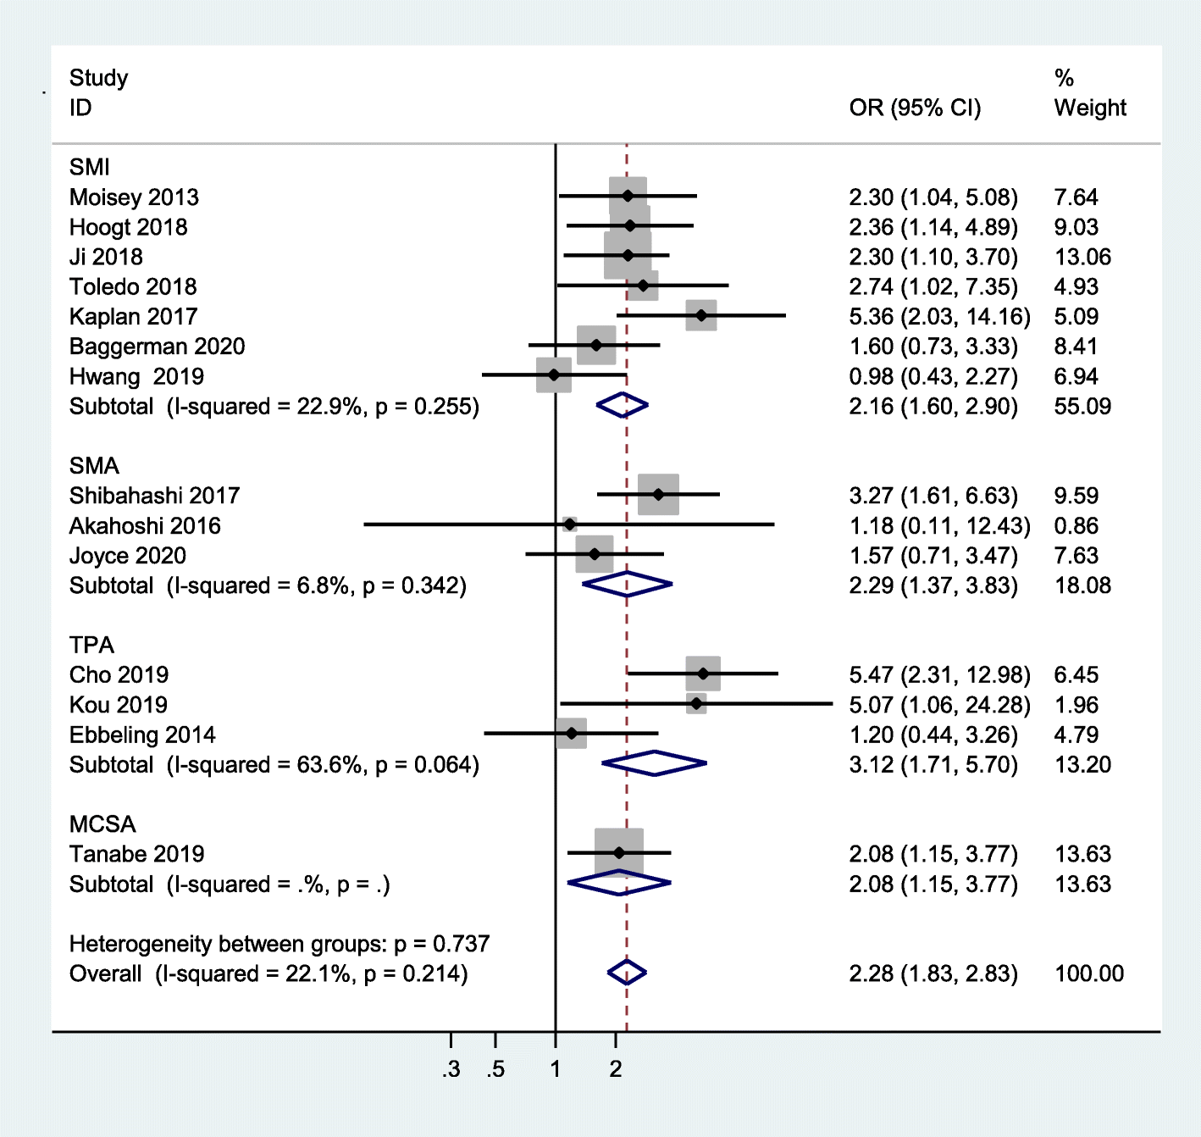Click the 'OR (95% CI)' column header

click(x=916, y=108)
